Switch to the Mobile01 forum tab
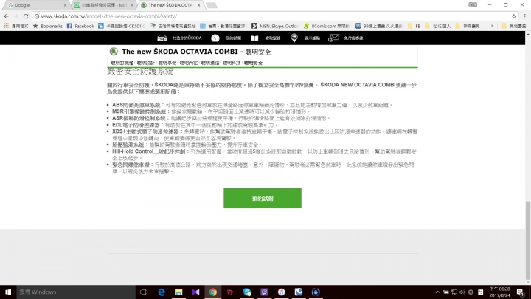The height and width of the screenshot is (299, 531). pyautogui.click(x=103, y=5)
